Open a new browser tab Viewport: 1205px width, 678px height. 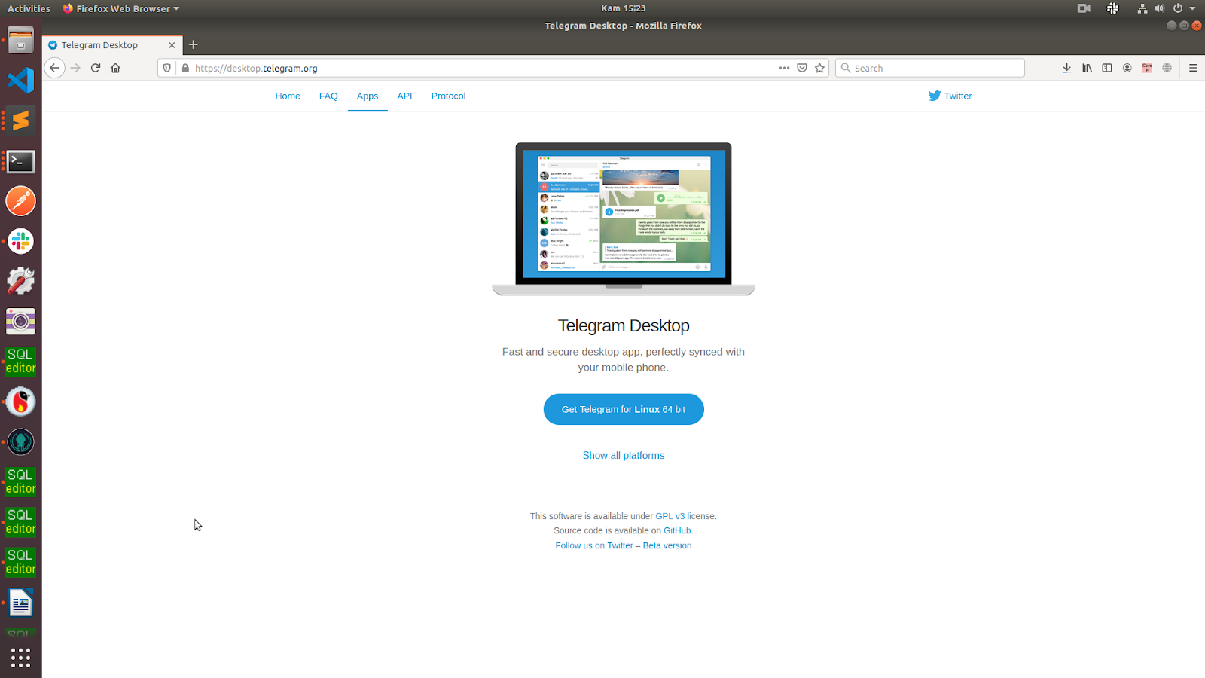[194, 44]
